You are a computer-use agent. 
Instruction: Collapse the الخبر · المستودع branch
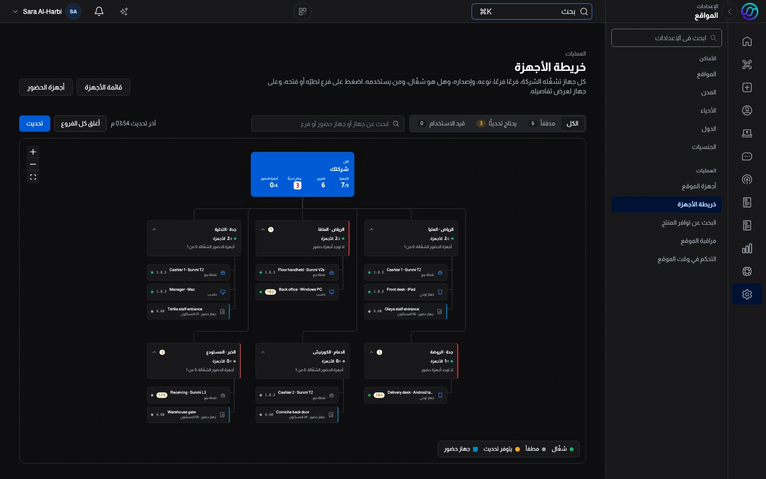pos(154,352)
